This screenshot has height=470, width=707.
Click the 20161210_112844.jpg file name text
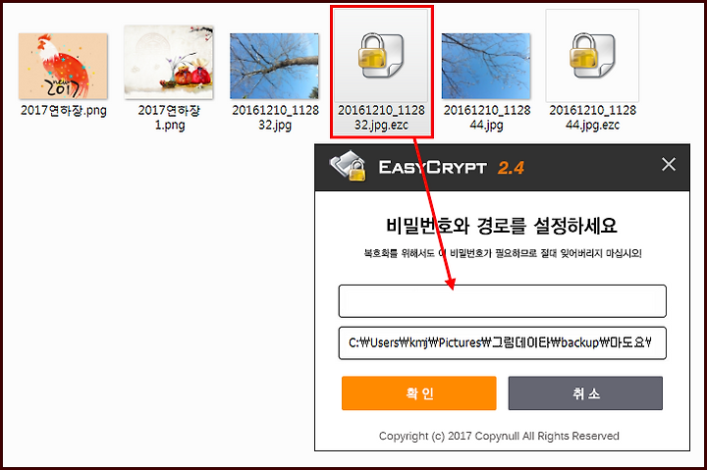(487, 117)
